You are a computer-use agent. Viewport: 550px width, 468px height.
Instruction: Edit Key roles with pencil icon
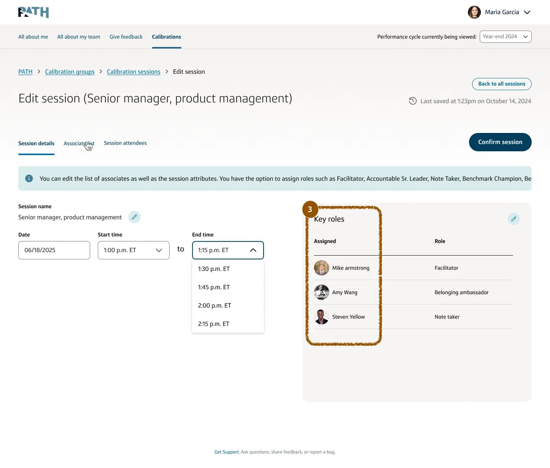pyautogui.click(x=514, y=219)
